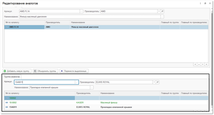
Task: Select the 10-0002 row in lower table
Action: (106, 103)
